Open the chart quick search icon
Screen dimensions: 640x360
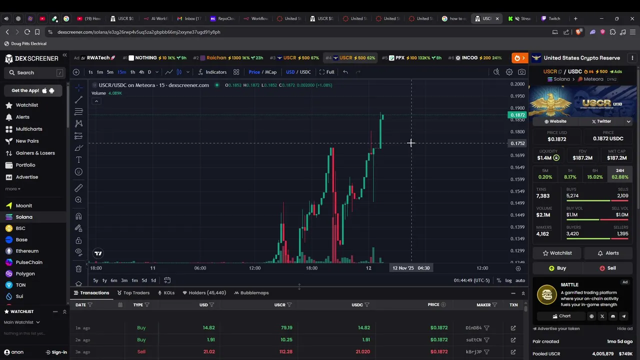496,72
